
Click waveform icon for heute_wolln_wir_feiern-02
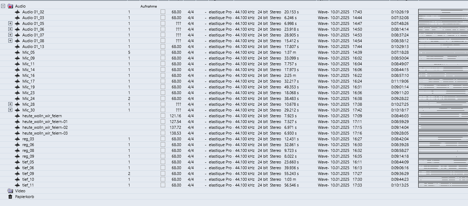17,127
